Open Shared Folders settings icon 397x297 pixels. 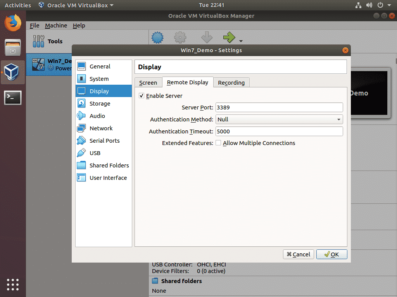pyautogui.click(x=82, y=166)
